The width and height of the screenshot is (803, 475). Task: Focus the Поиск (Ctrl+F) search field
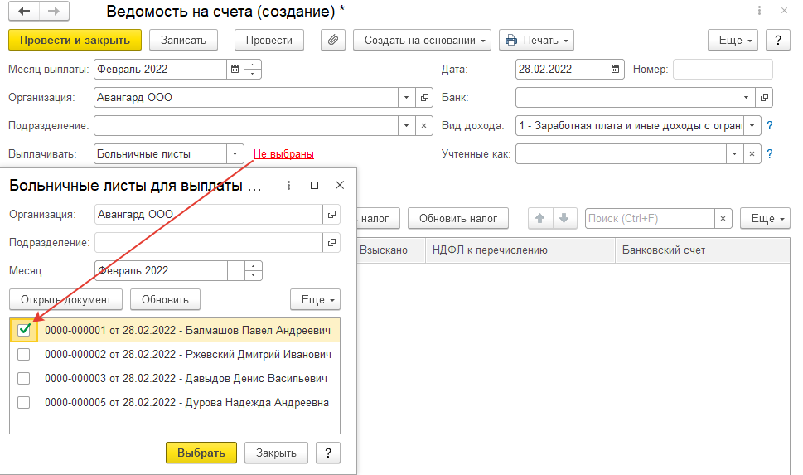650,218
